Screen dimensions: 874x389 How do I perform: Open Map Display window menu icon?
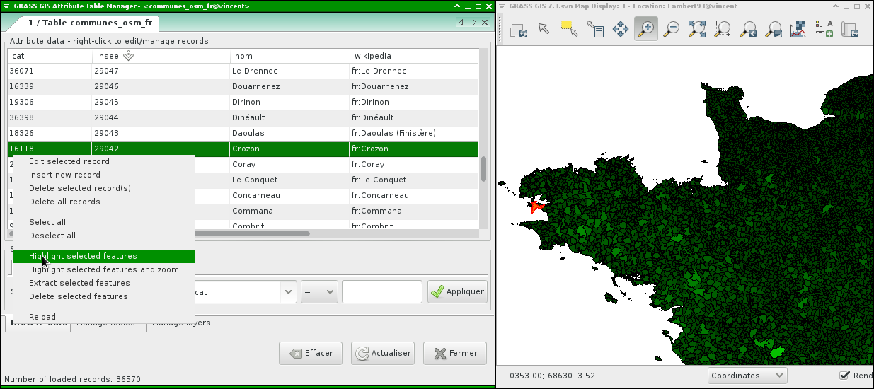(502, 6)
